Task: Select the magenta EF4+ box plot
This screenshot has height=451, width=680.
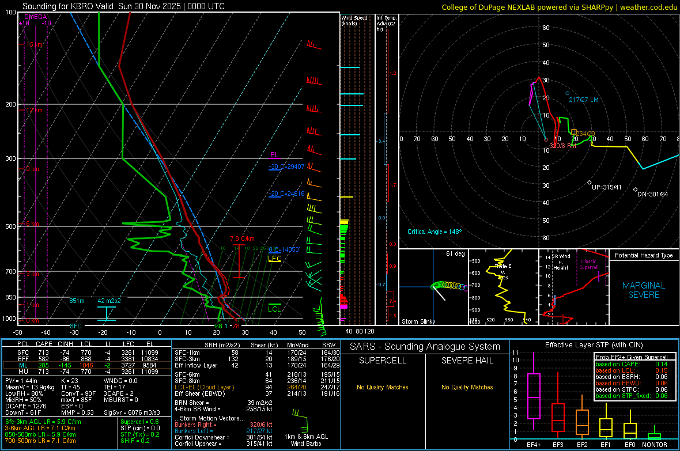Action: pos(534,392)
